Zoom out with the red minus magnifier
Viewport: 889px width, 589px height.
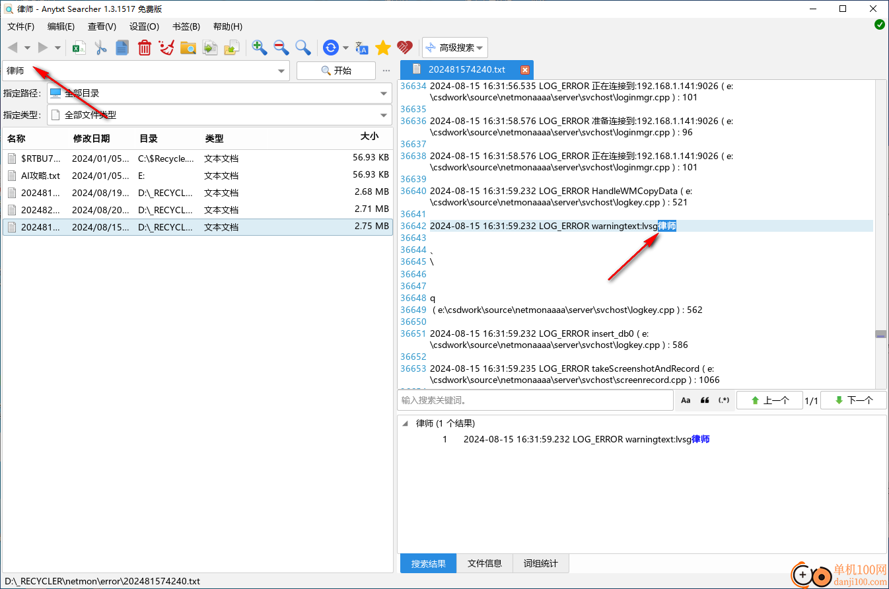tap(281, 48)
